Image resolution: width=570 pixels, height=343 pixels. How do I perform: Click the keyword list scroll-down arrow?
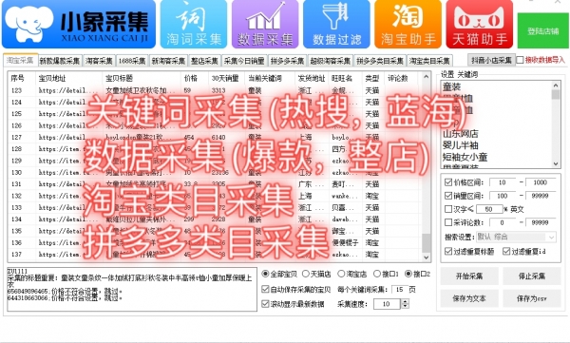[x=556, y=164]
